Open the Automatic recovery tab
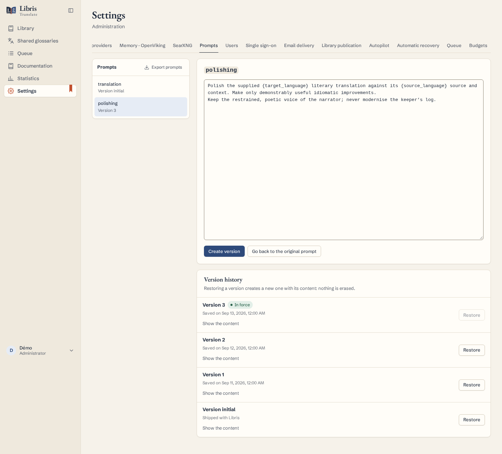The width and height of the screenshot is (502, 454). click(418, 46)
